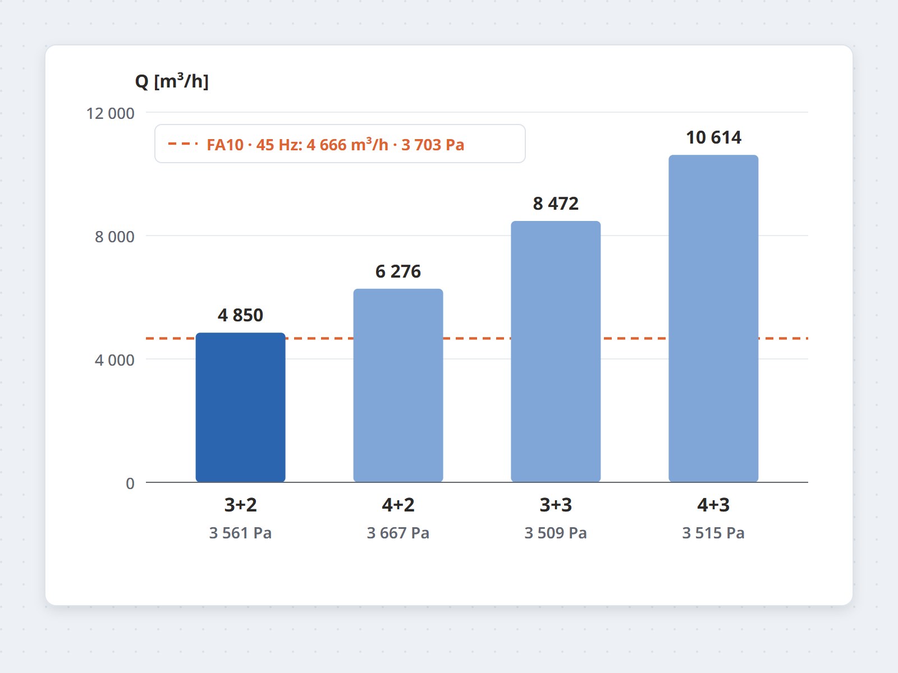Click the dark blue 3+2 bar
This screenshot has height=673, width=898.
tap(240, 407)
